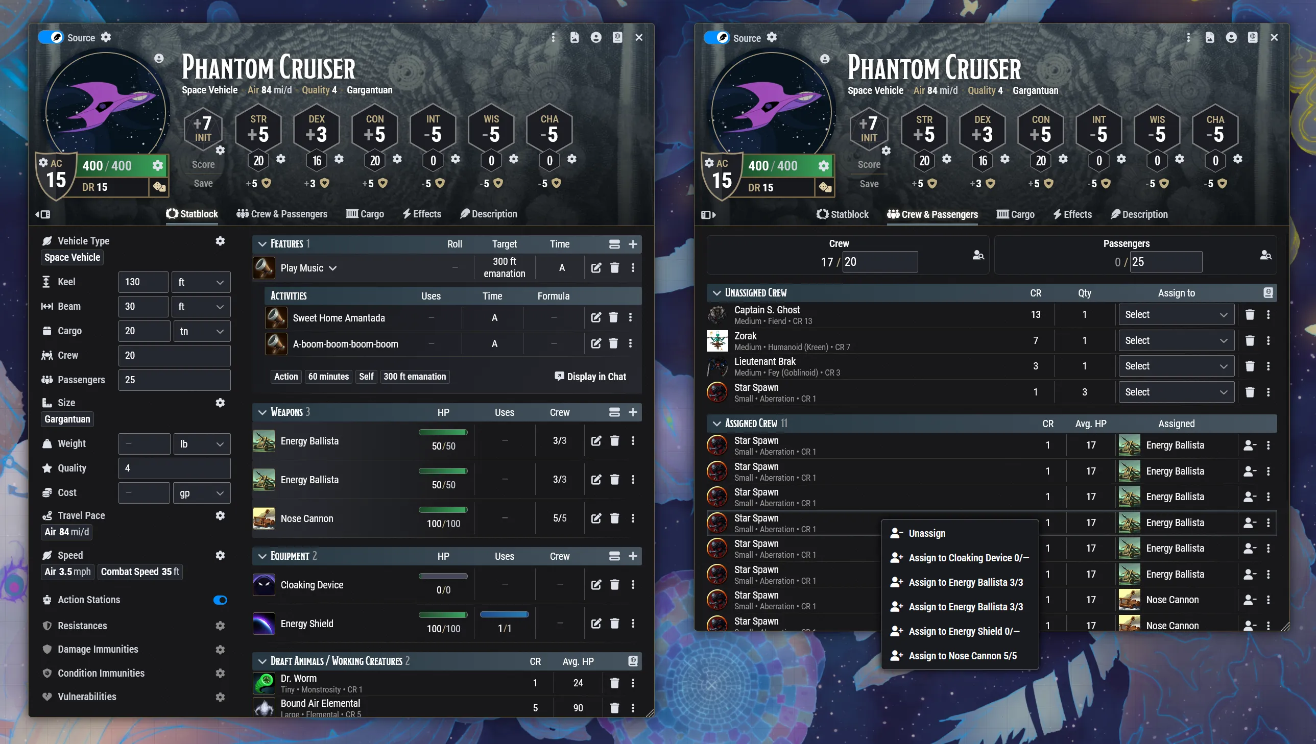Delete Dr. Worm from working creatures
The width and height of the screenshot is (1316, 744).
click(614, 683)
